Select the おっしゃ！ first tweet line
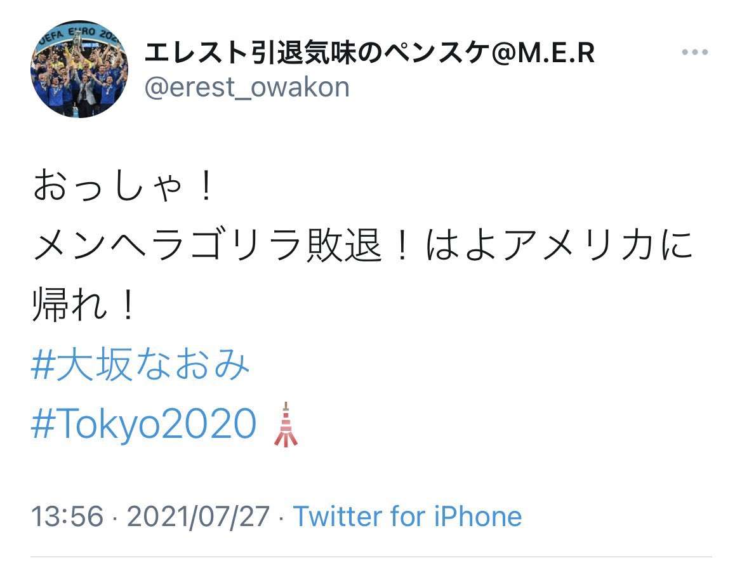The width and height of the screenshot is (742, 561). click(123, 185)
